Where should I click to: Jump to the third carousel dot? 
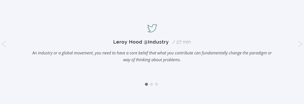point(157,84)
